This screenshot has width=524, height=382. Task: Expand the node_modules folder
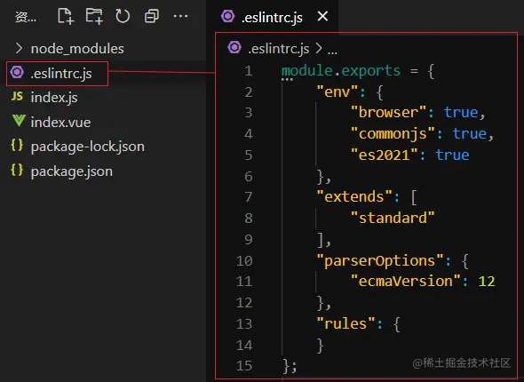point(19,48)
